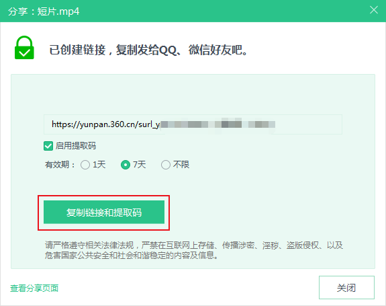Click the 关闭 button
This screenshot has height=306, width=386.
pyautogui.click(x=346, y=288)
